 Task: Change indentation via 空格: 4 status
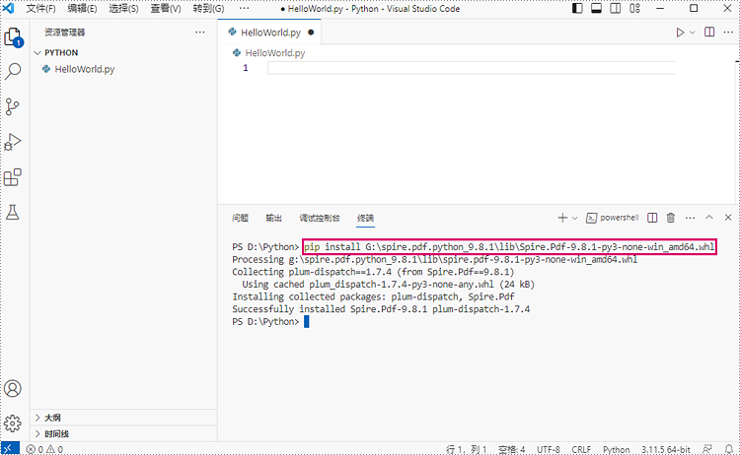(511, 450)
